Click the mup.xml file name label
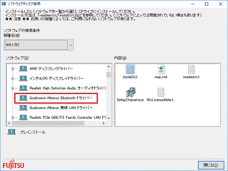The height and width of the screenshot is (171, 228). [x=161, y=77]
